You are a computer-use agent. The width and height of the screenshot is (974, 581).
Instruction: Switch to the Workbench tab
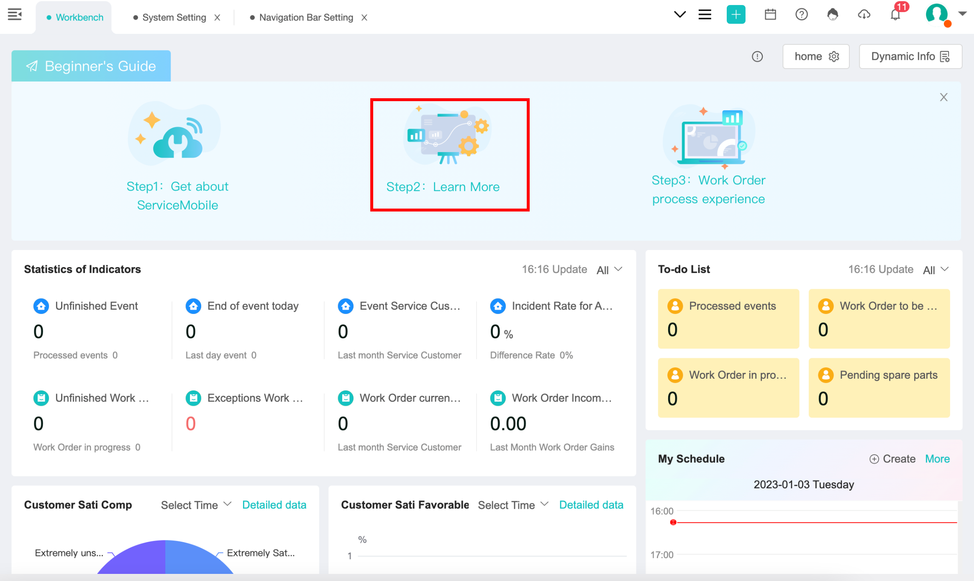pos(74,18)
